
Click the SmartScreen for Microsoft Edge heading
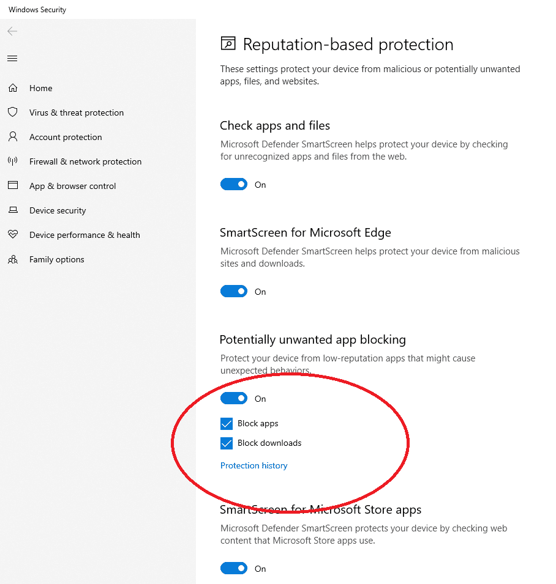point(306,233)
